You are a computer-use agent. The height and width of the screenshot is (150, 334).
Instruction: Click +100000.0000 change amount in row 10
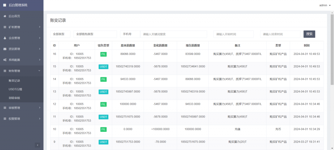pyautogui.click(x=160, y=129)
